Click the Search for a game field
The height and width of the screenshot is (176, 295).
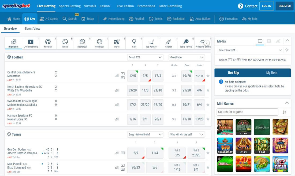(247, 112)
